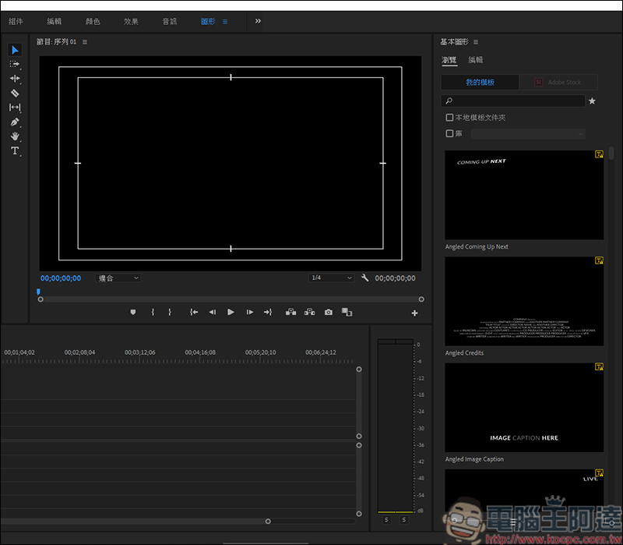Open the 編輯 tab in Essential Graphics

tap(476, 60)
